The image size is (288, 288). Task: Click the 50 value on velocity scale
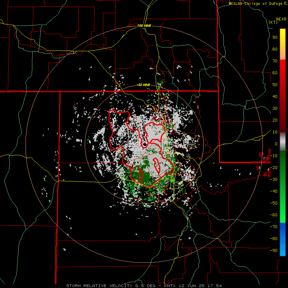click(x=275, y=85)
